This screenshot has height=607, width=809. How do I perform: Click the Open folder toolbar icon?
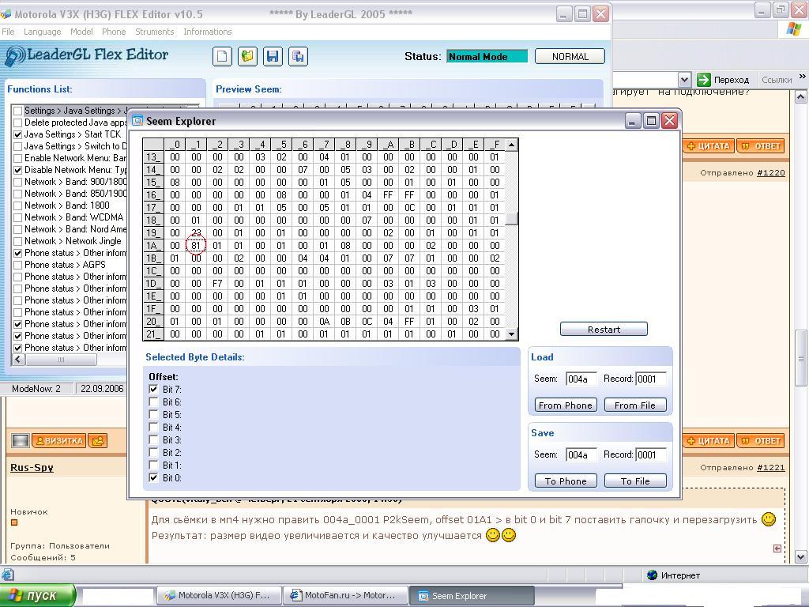pos(247,56)
